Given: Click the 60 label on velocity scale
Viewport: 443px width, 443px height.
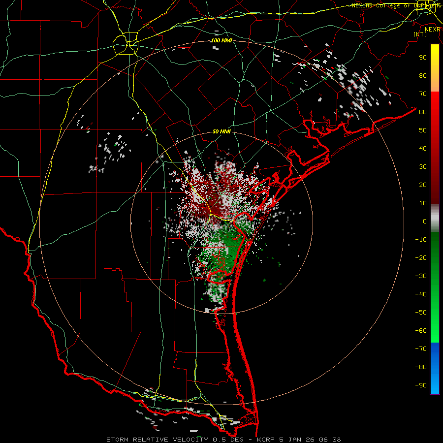Looking at the screenshot, I should tap(423, 112).
